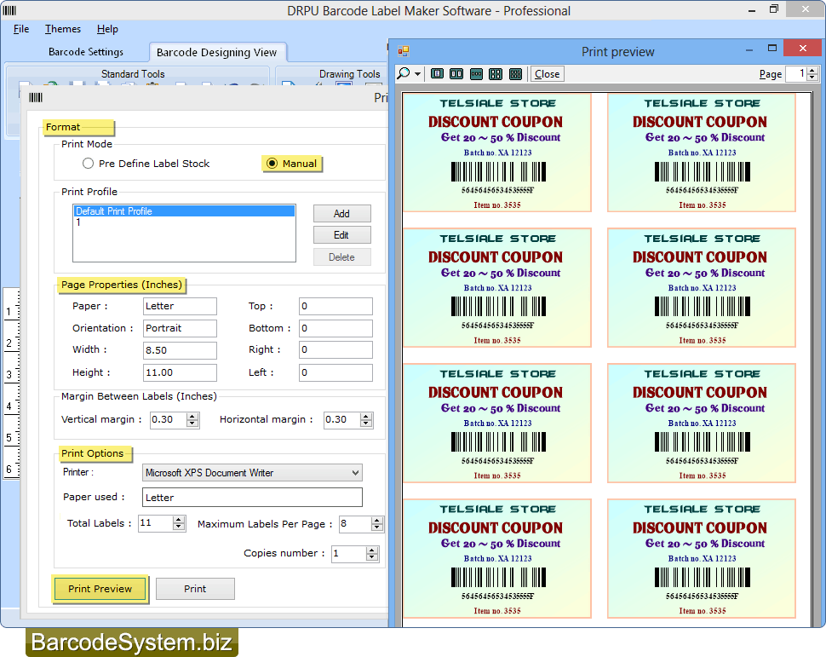826x657 pixels.
Task: Decrease the Total Labels count
Action: tap(179, 527)
